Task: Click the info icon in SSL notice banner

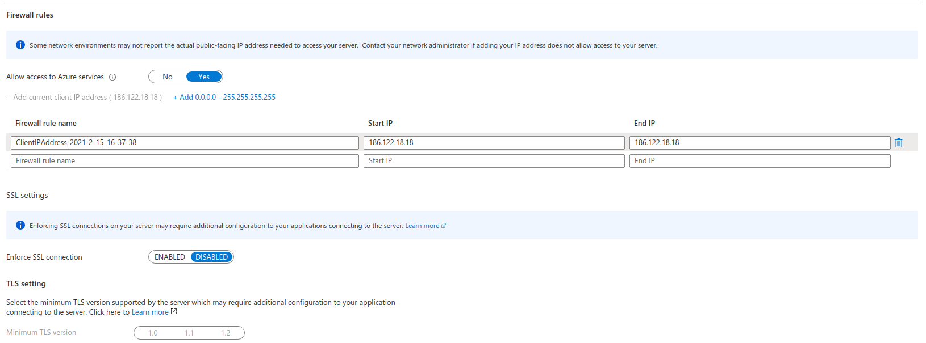Action: [x=20, y=225]
